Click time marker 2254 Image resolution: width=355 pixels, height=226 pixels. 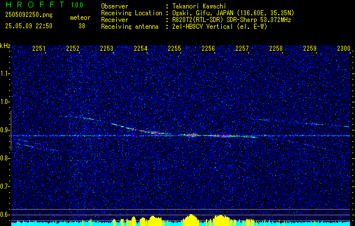click(x=141, y=49)
